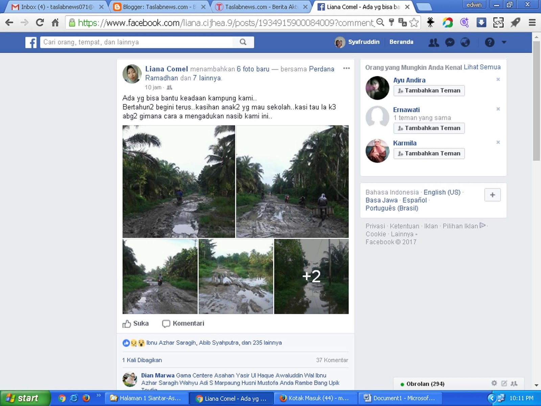Open the +2 photo thumbnail to see more photos

311,276
